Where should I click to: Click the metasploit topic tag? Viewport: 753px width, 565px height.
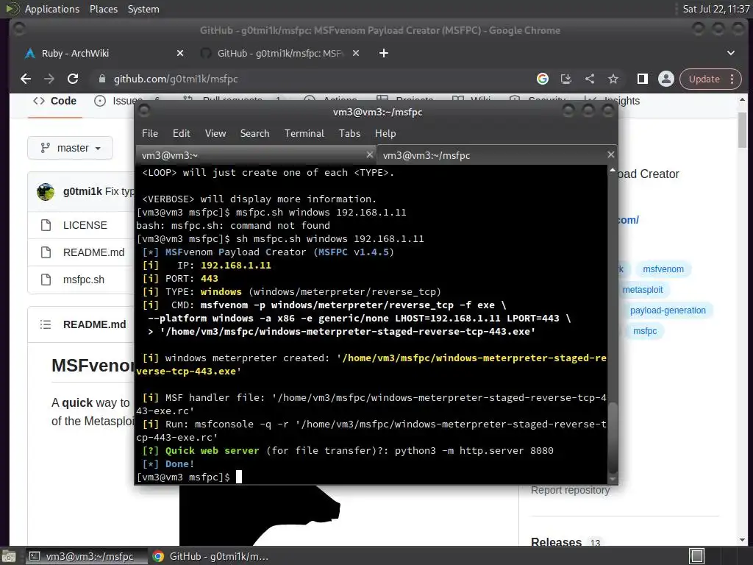coord(643,290)
